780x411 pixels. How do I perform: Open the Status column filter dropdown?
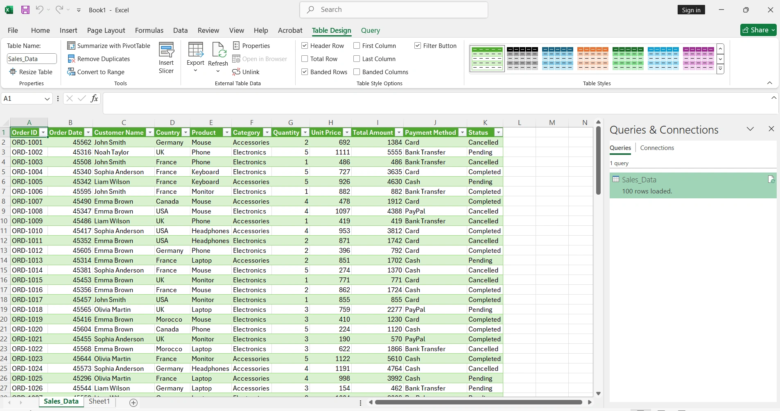tap(498, 132)
